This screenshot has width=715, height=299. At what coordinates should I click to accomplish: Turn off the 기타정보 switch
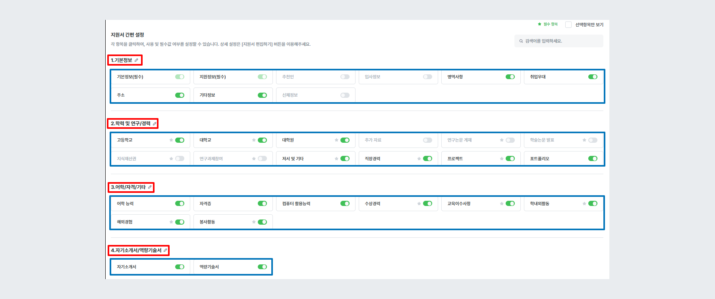[x=263, y=95]
